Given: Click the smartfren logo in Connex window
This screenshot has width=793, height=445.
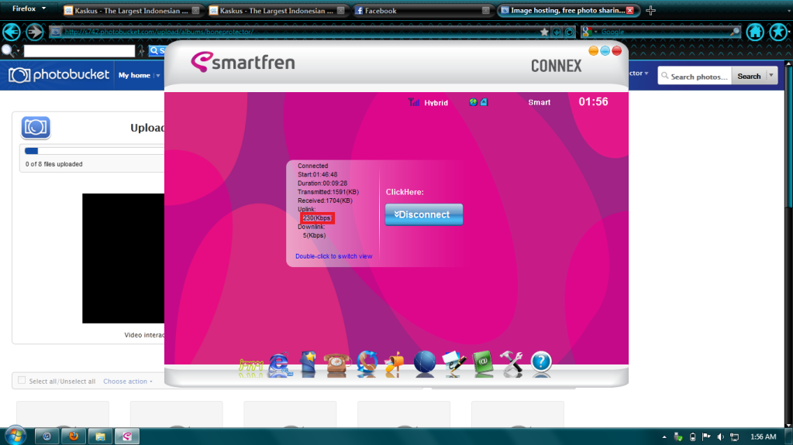Looking at the screenshot, I should [x=243, y=62].
